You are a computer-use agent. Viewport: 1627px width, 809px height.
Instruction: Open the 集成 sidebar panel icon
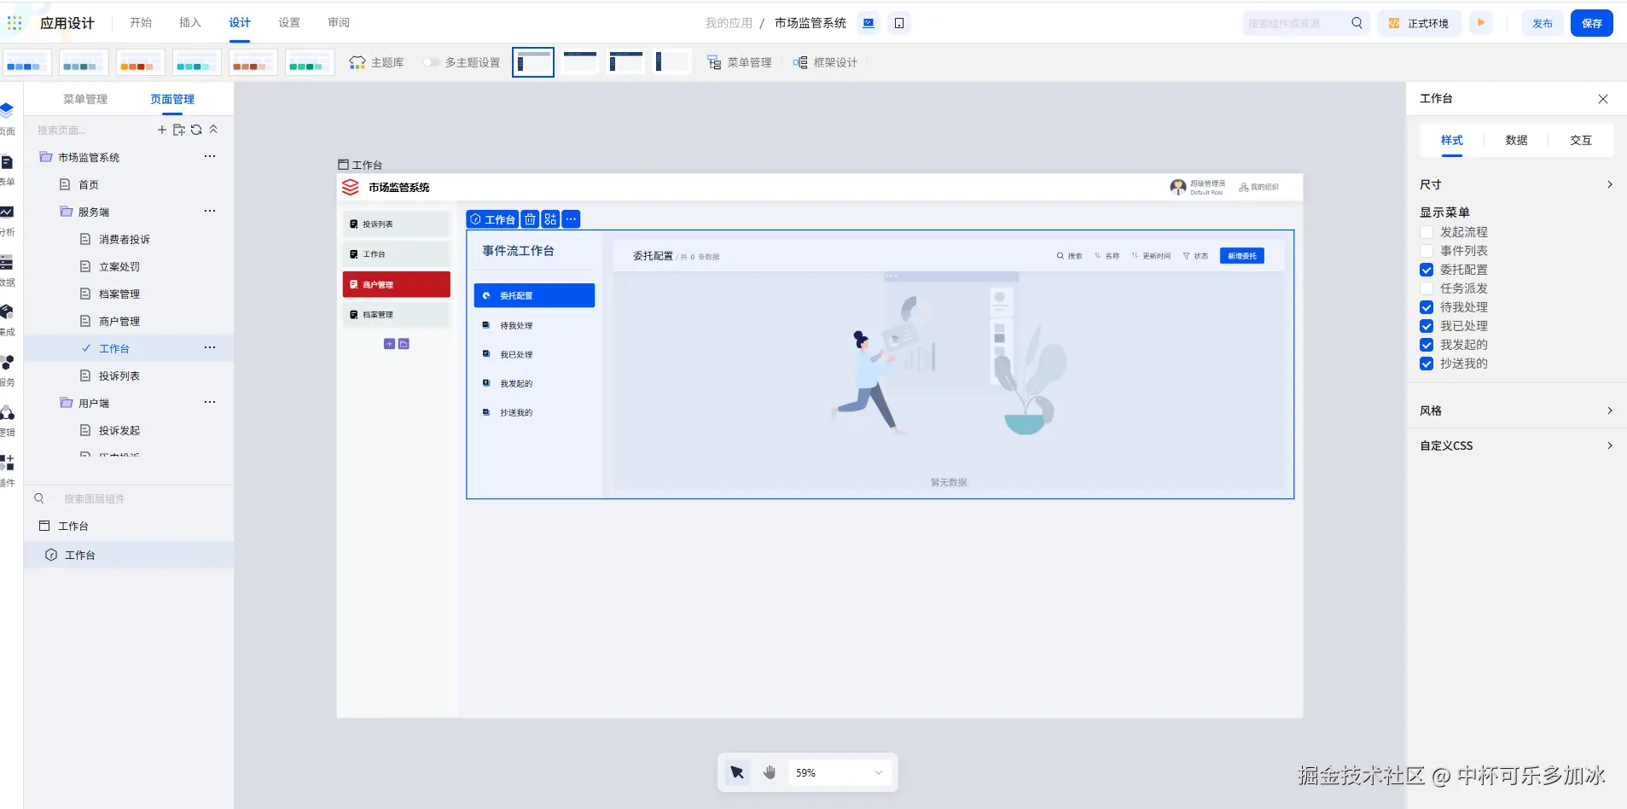point(7,311)
